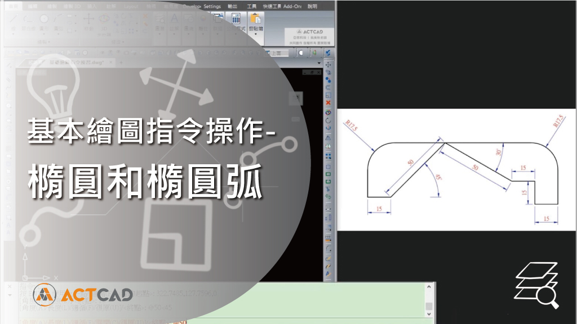Open the Add-Ons menu
This screenshot has height=324, width=577.
(292, 6)
